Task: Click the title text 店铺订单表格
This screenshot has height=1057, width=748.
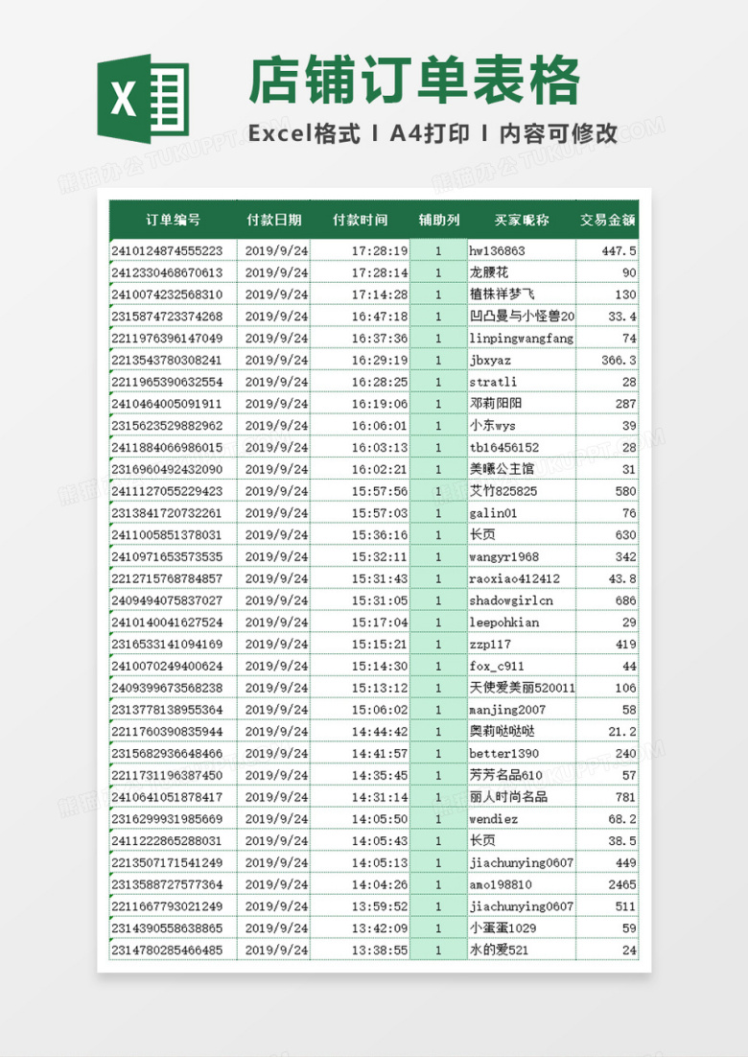Action: [414, 81]
